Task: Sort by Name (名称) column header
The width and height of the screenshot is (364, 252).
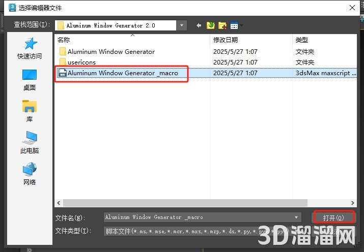Action: click(132, 40)
